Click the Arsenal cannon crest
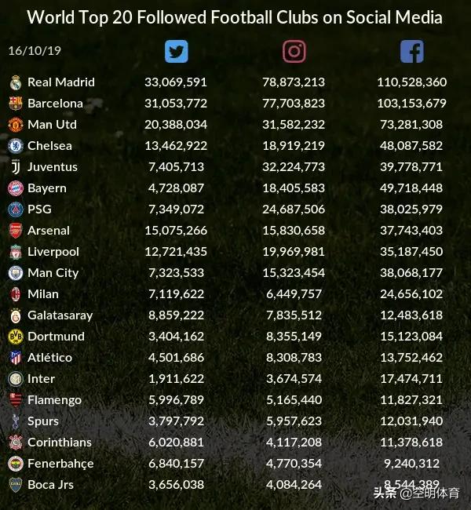The image size is (471, 510). tap(16, 231)
